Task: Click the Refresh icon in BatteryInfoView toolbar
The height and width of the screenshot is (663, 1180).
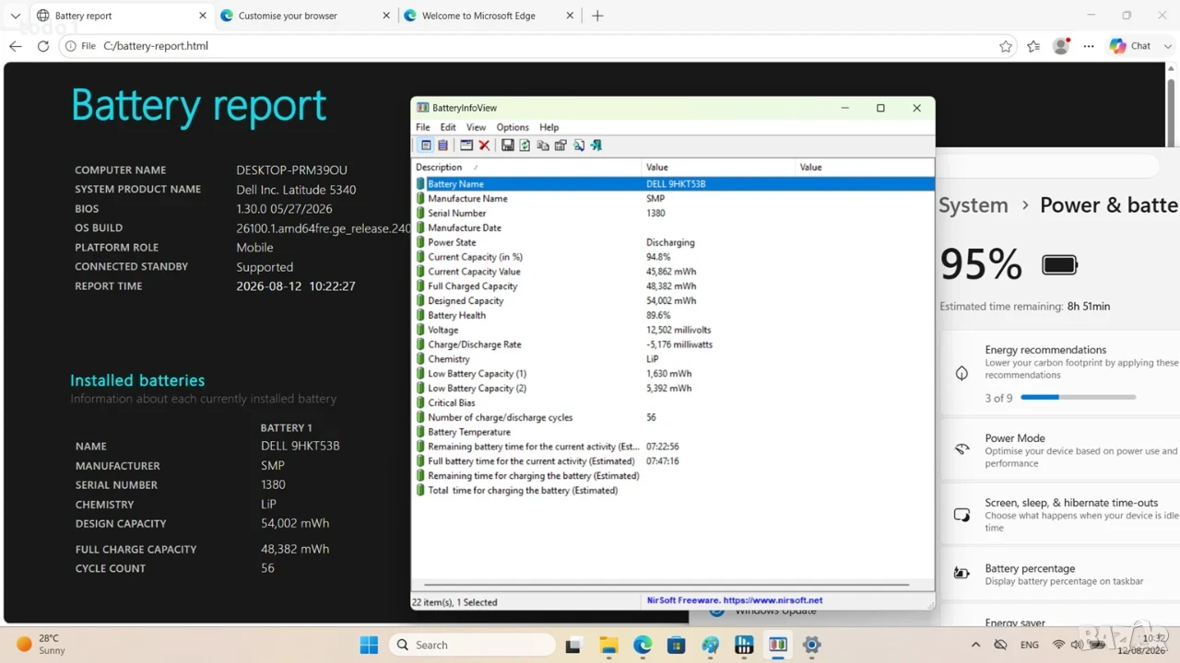Action: coord(525,145)
